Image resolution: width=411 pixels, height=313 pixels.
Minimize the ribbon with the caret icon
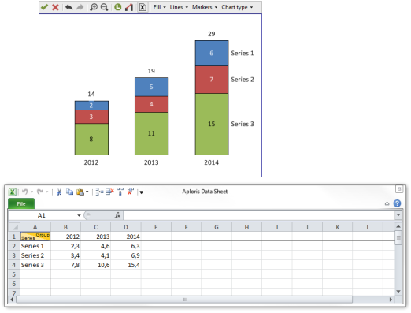pos(387,203)
